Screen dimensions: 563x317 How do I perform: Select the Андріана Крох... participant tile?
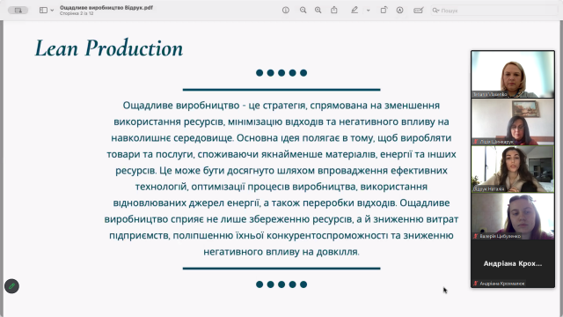pos(513,263)
